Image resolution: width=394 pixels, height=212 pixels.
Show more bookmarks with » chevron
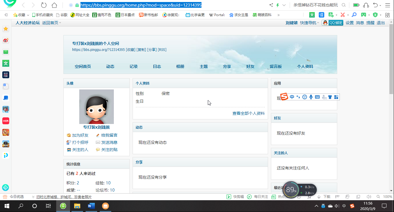coord(278,15)
